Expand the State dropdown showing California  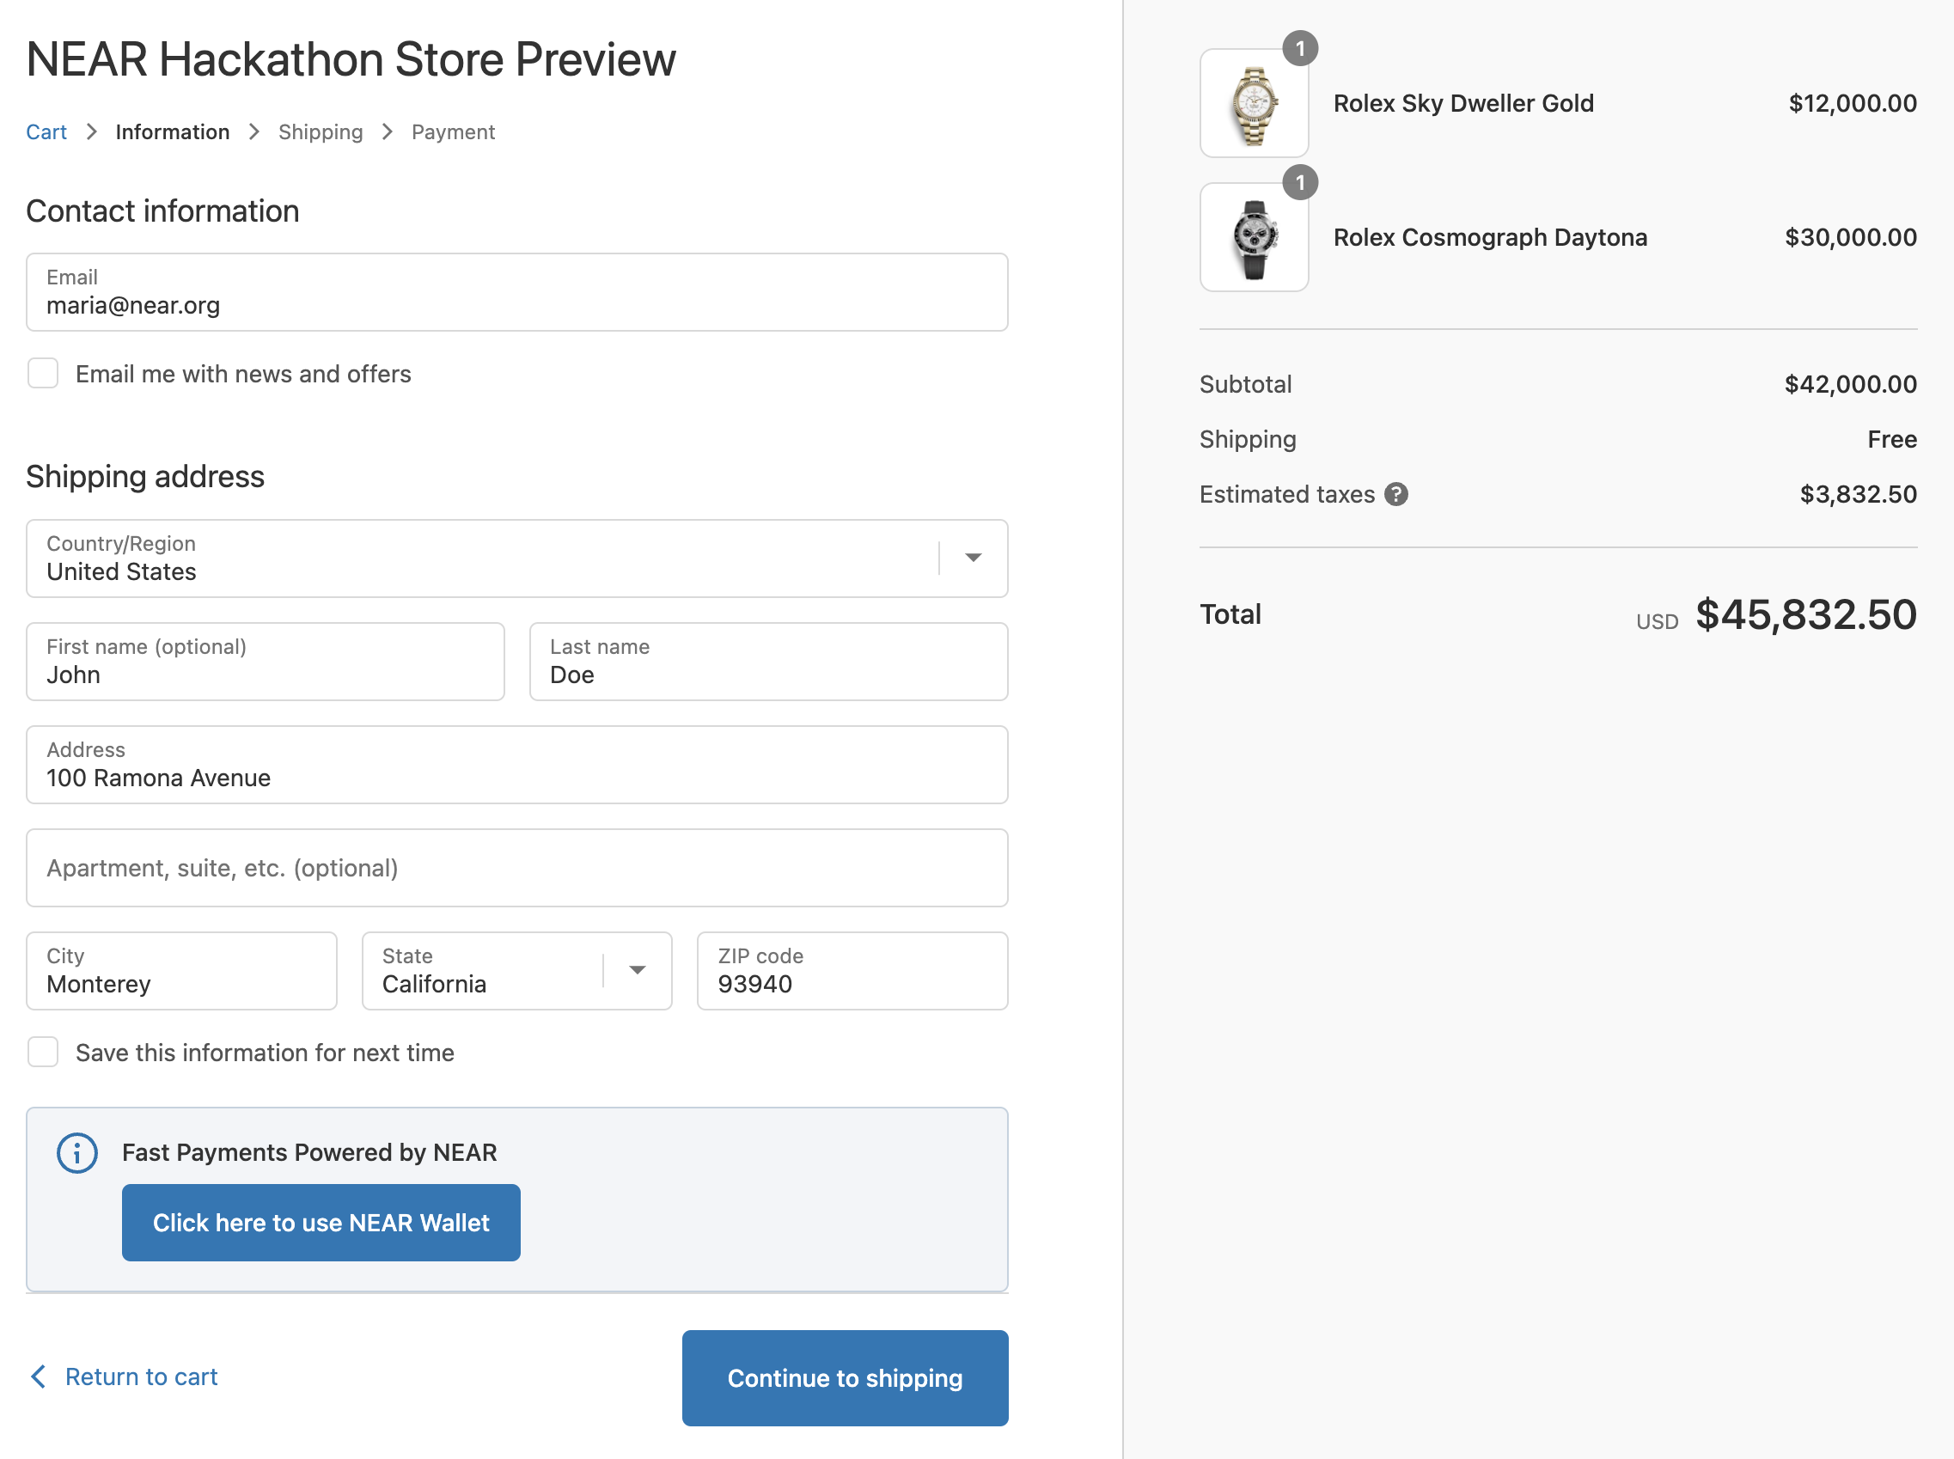pos(637,971)
